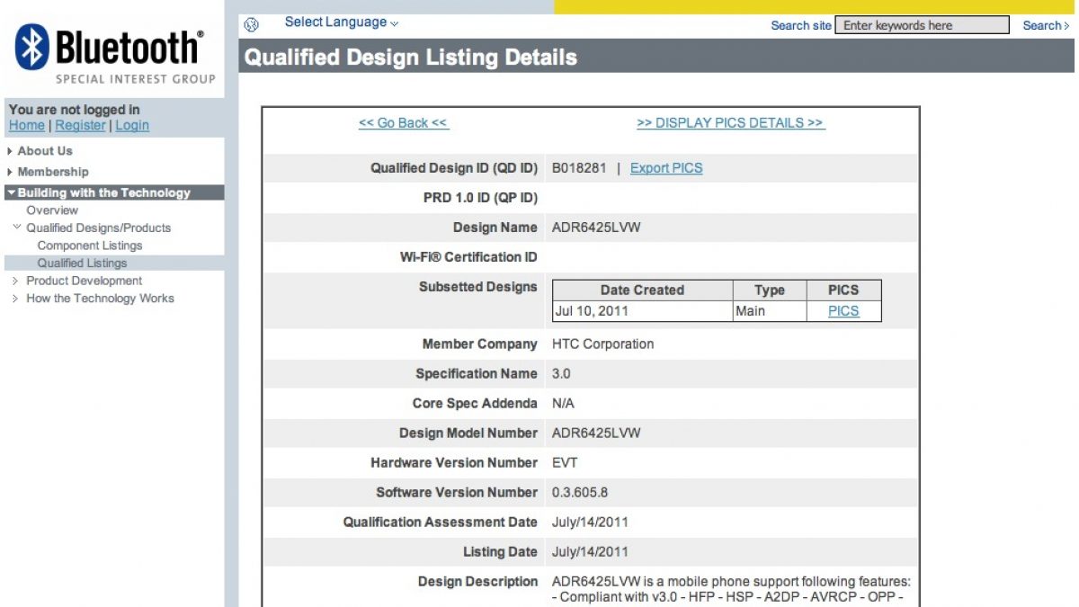1079x607 pixels.
Task: Click the Go Back link
Action: pos(403,123)
